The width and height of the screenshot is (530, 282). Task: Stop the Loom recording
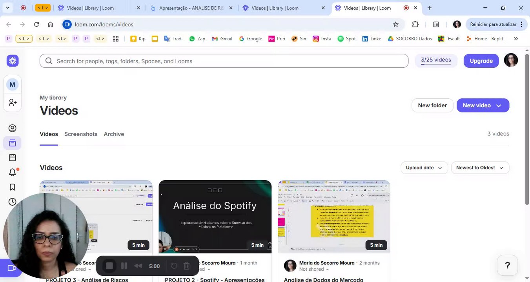109,266
